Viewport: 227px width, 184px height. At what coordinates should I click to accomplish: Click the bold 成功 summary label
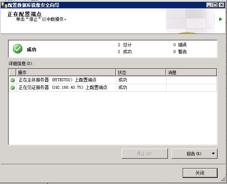32,49
